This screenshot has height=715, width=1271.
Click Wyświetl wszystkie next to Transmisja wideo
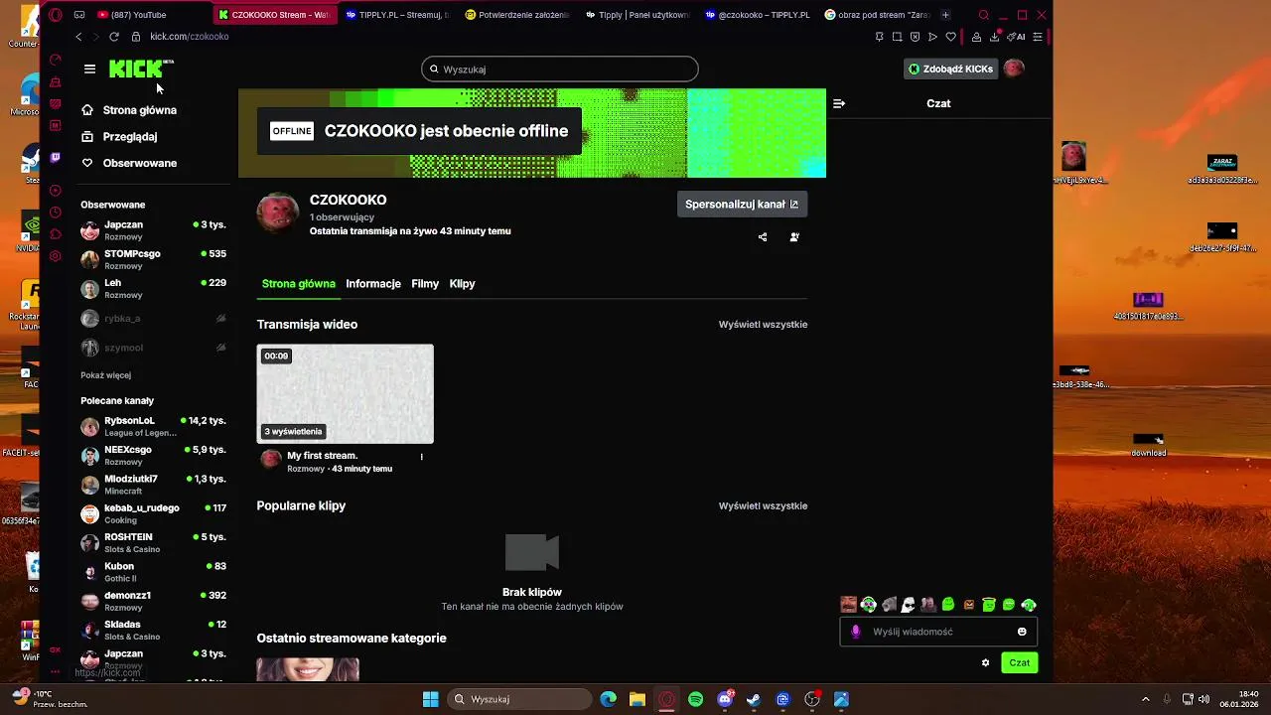click(763, 325)
